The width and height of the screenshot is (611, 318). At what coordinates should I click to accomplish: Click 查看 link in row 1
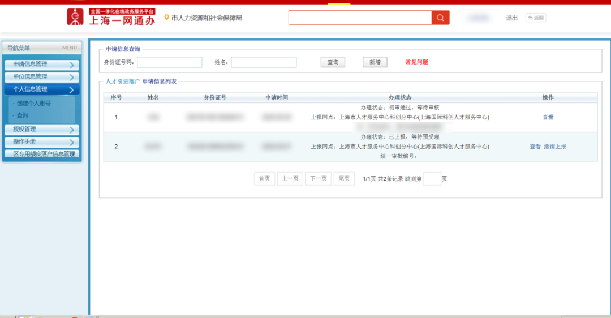tap(548, 117)
